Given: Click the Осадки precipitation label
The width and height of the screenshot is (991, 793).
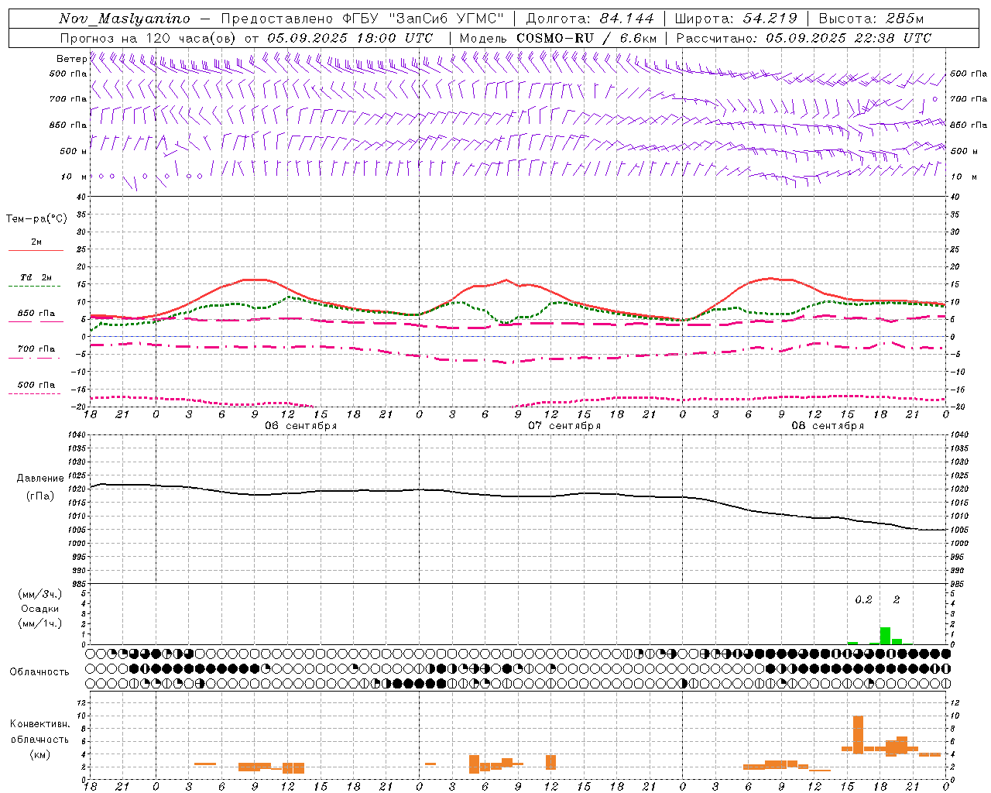Looking at the screenshot, I should point(40,609).
